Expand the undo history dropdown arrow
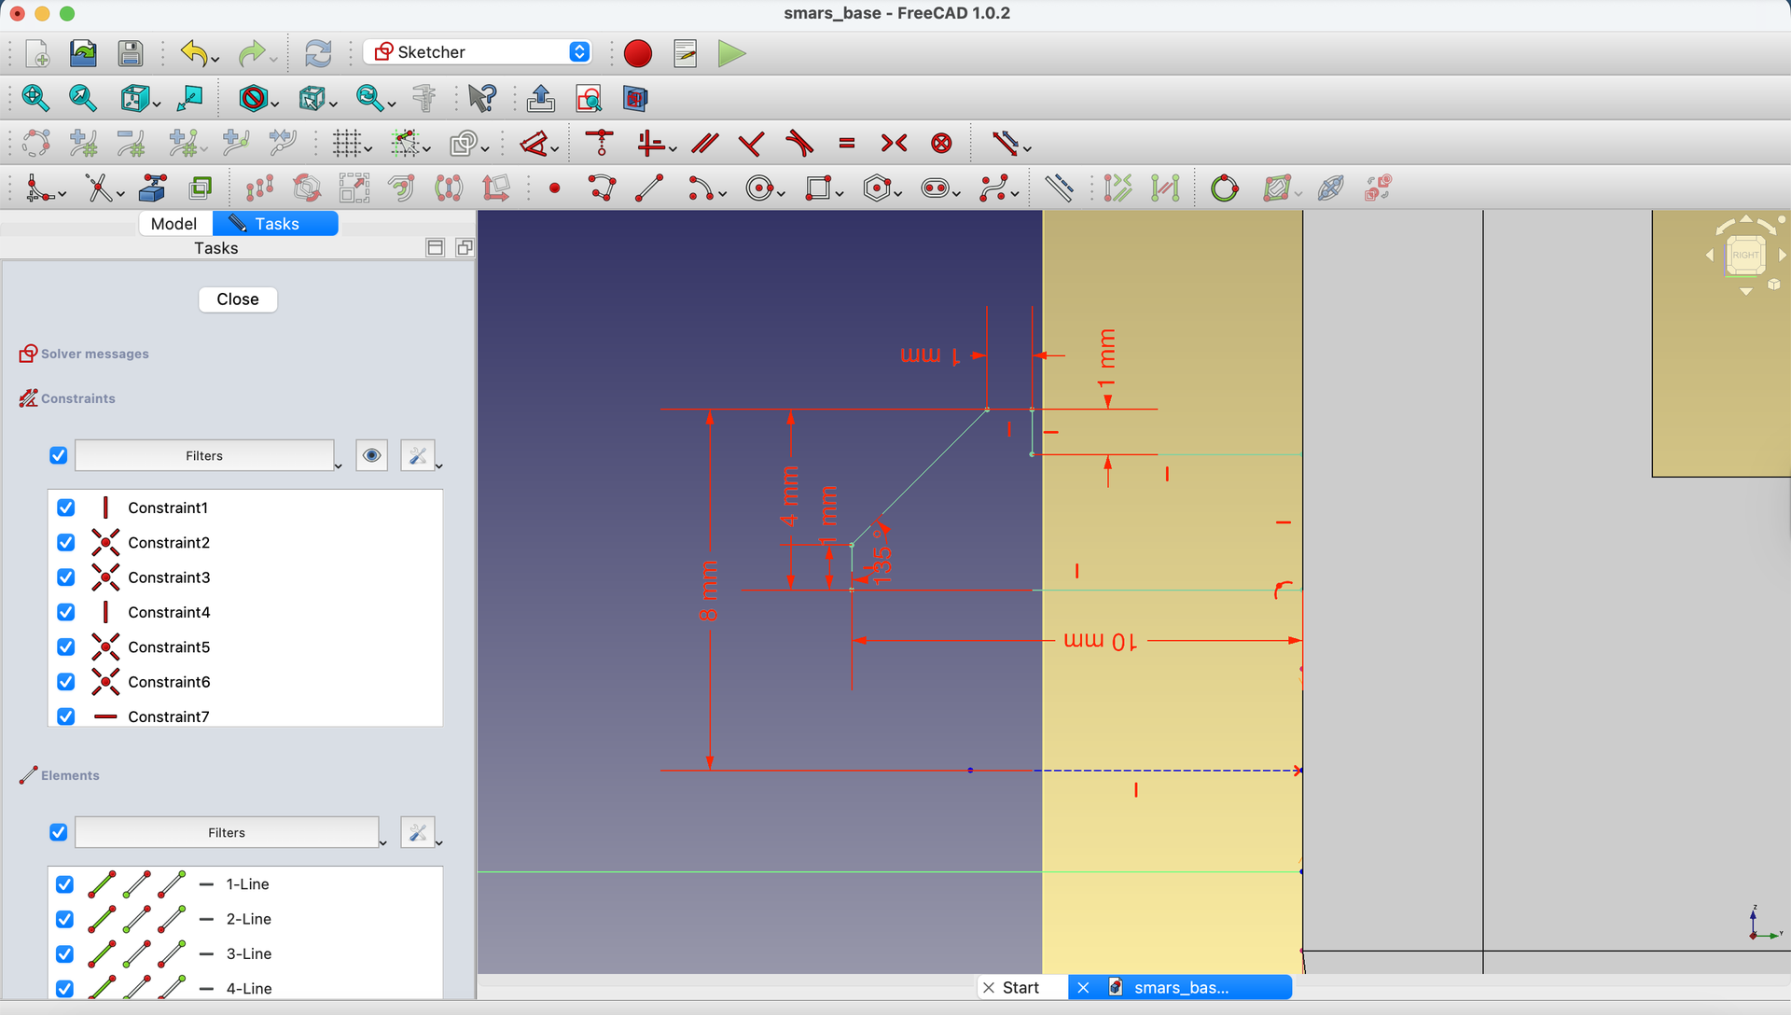The width and height of the screenshot is (1791, 1015). (215, 60)
